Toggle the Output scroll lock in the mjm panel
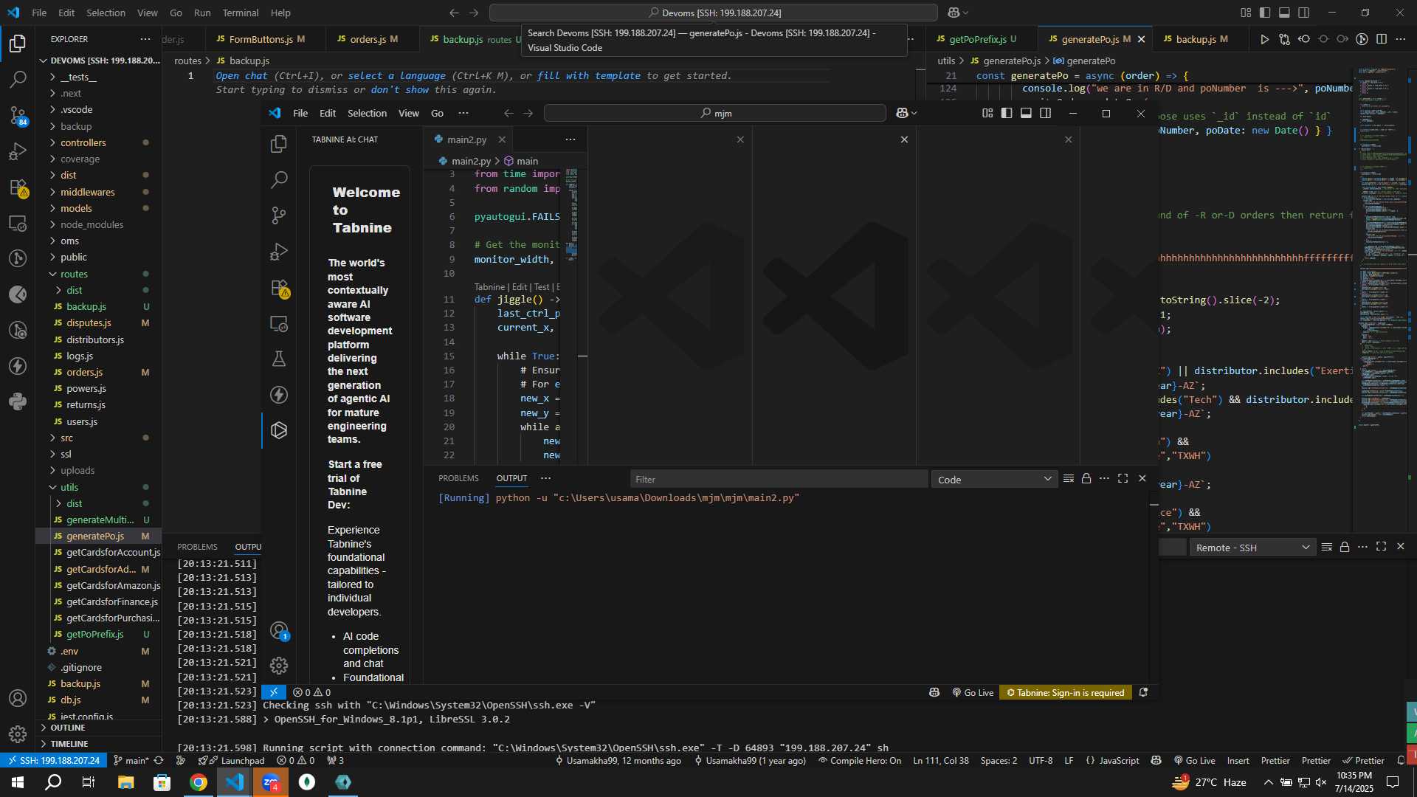The width and height of the screenshot is (1417, 797). [1086, 479]
